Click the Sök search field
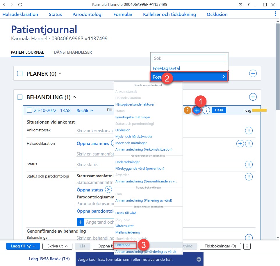 190,58
